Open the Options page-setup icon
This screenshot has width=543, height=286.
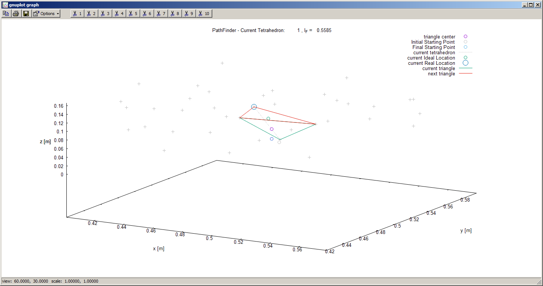[35, 13]
